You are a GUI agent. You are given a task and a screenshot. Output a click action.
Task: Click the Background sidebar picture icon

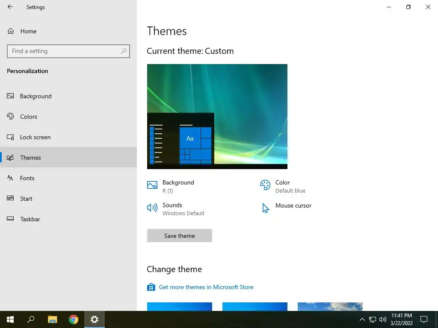[10, 96]
